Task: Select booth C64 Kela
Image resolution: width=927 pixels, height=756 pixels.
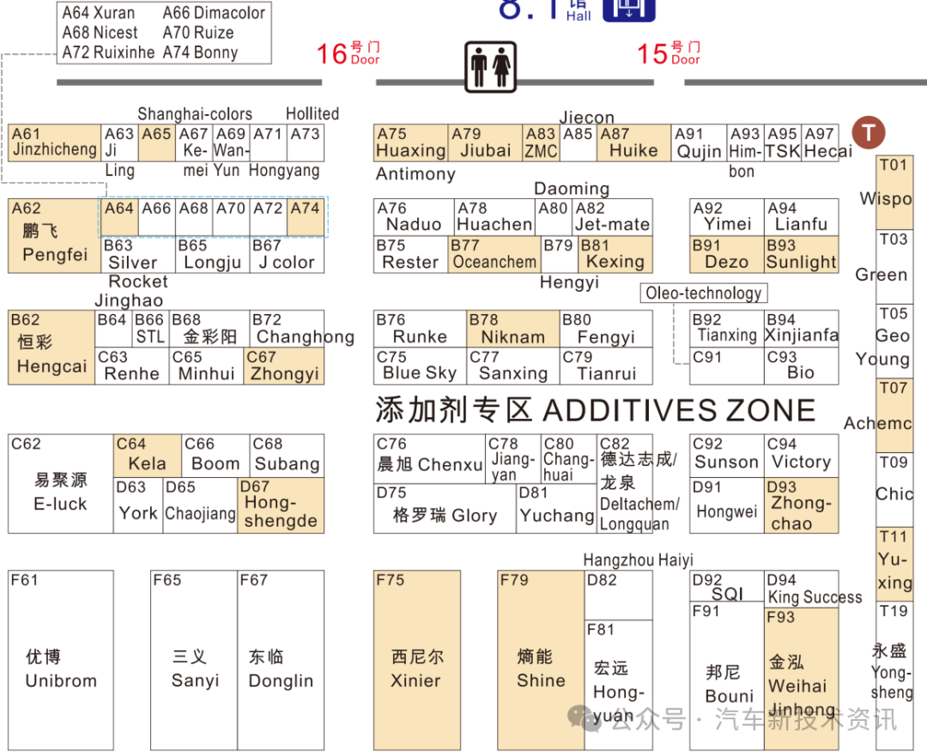Action: pos(148,456)
